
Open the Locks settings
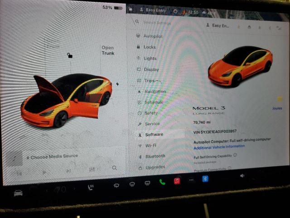pyautogui.click(x=146, y=47)
